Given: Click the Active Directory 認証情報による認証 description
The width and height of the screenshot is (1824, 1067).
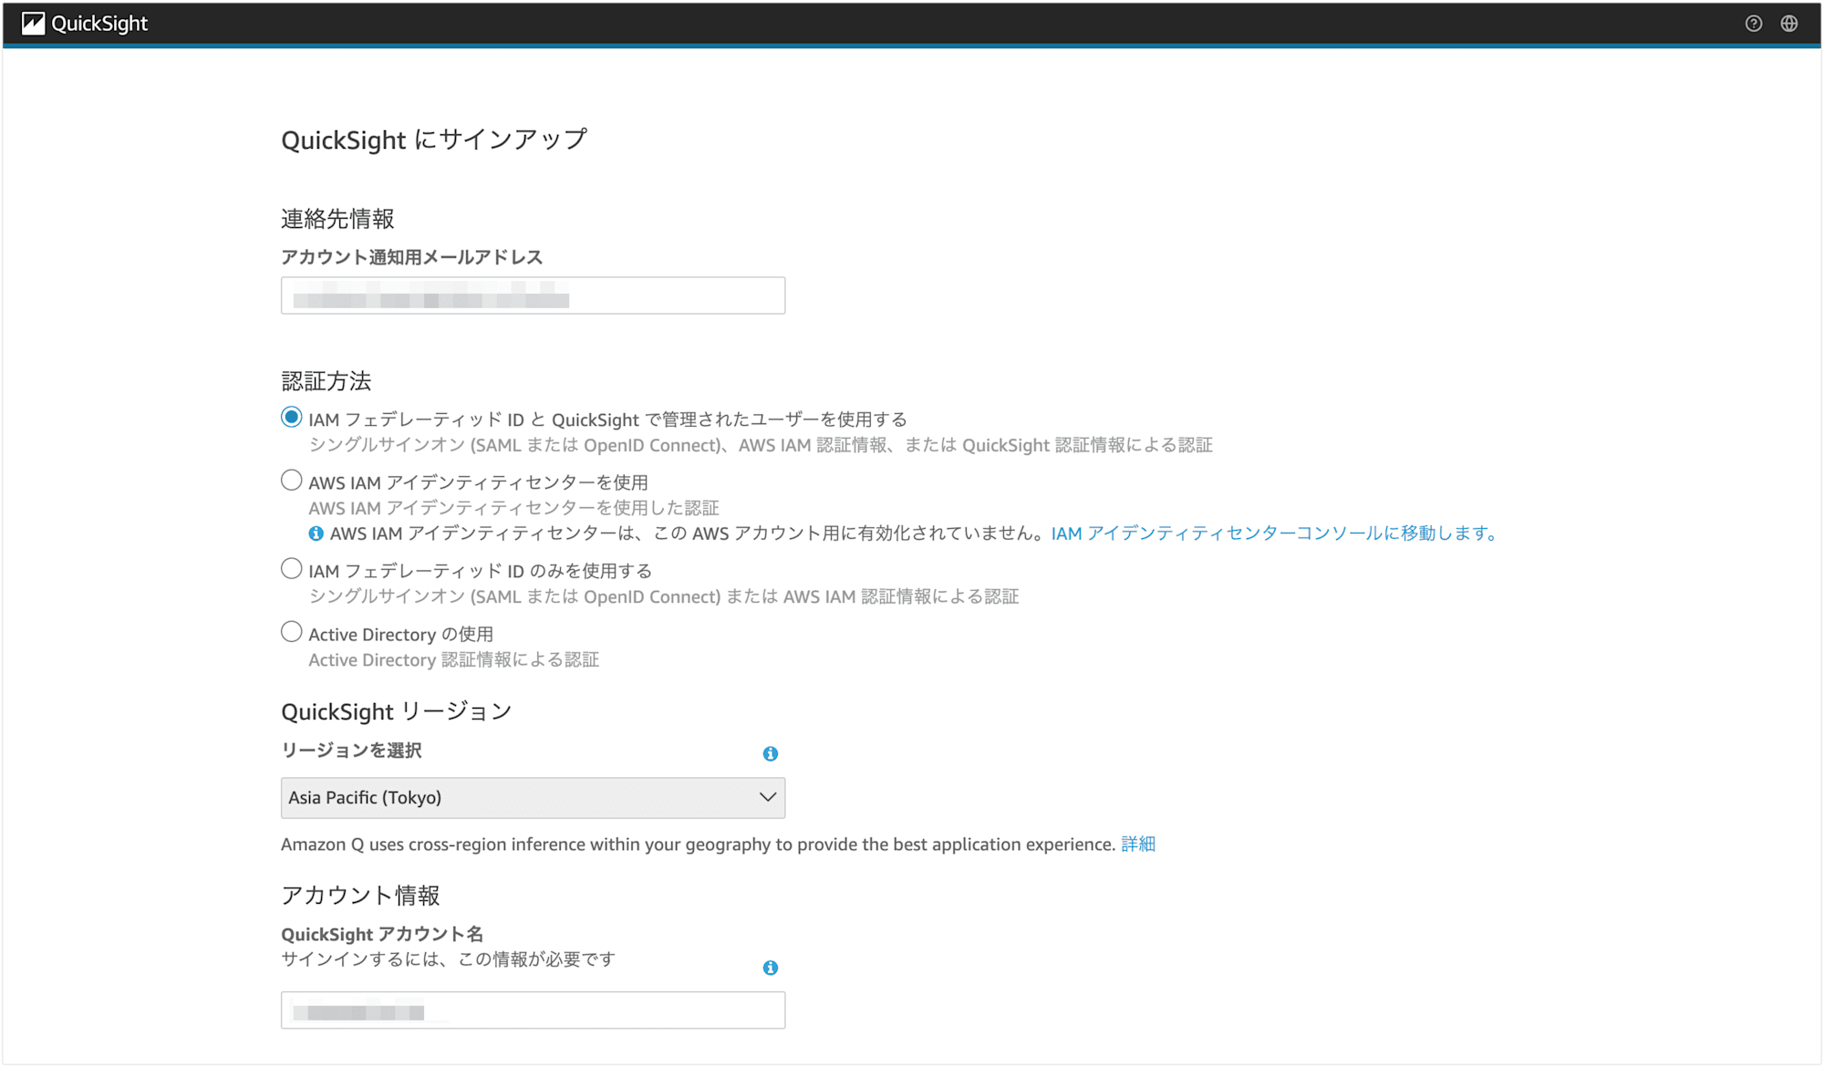Looking at the screenshot, I should pyautogui.click(x=453, y=660).
